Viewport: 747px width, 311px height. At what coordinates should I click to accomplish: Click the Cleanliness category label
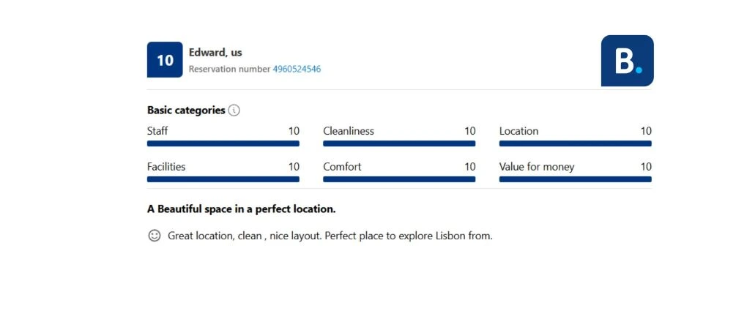[349, 131]
